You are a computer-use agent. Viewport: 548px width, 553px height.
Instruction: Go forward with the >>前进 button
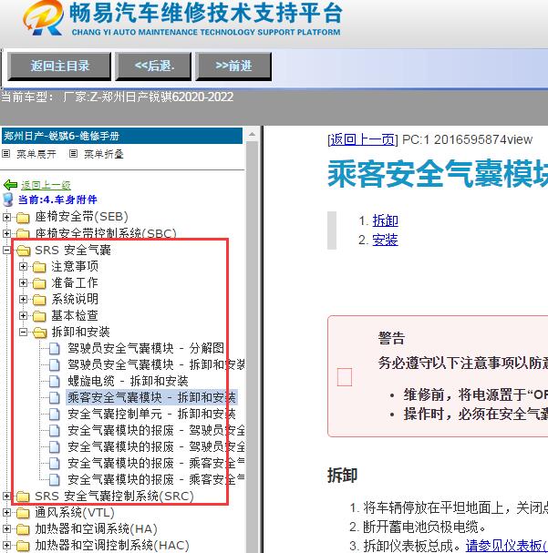click(x=233, y=66)
